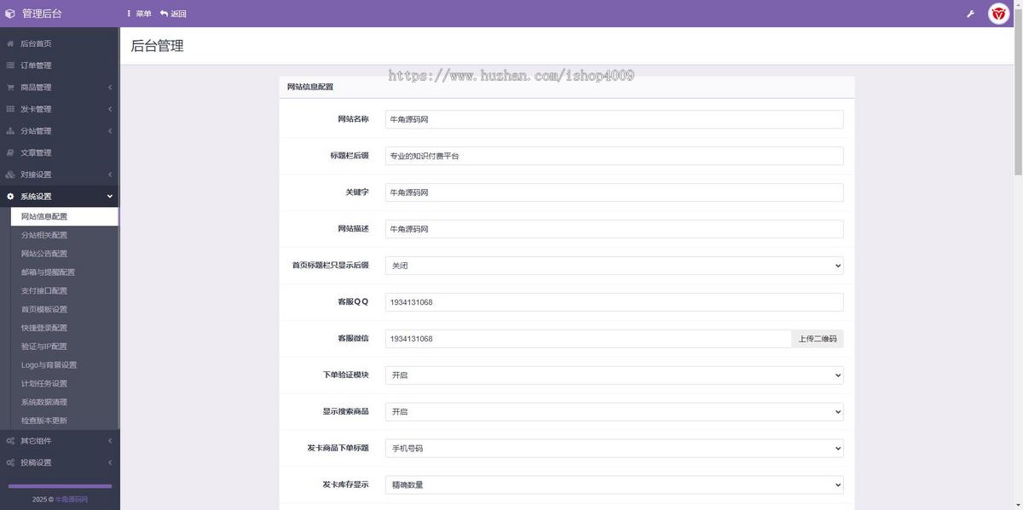This screenshot has height=510, width=1023.
Task: Go to 后台首页 in sidebar
Action: click(x=60, y=43)
